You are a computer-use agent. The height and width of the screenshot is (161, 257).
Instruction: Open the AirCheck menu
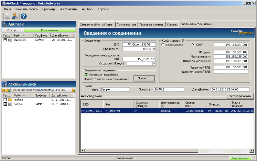click(x=87, y=9)
